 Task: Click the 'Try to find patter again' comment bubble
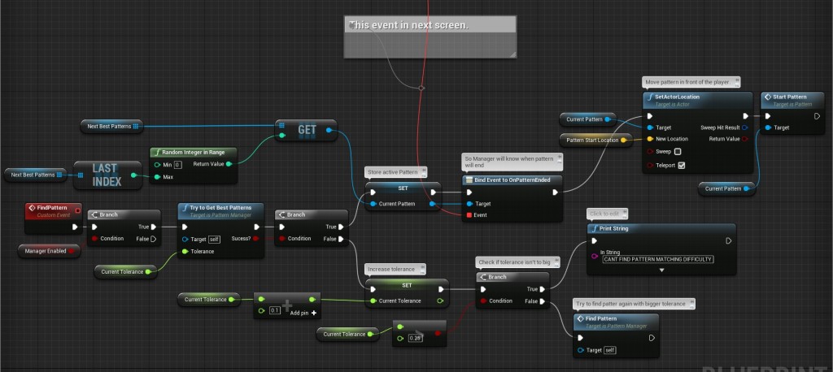635,304
